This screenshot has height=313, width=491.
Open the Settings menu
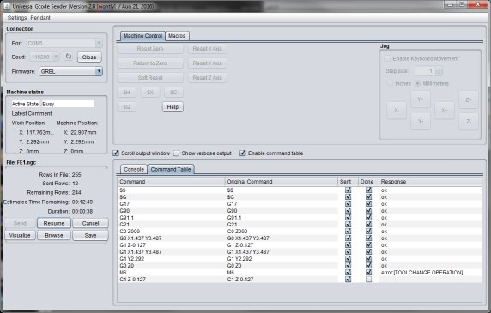[x=17, y=18]
